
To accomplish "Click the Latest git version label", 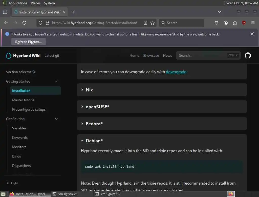I will [x=52, y=55].
